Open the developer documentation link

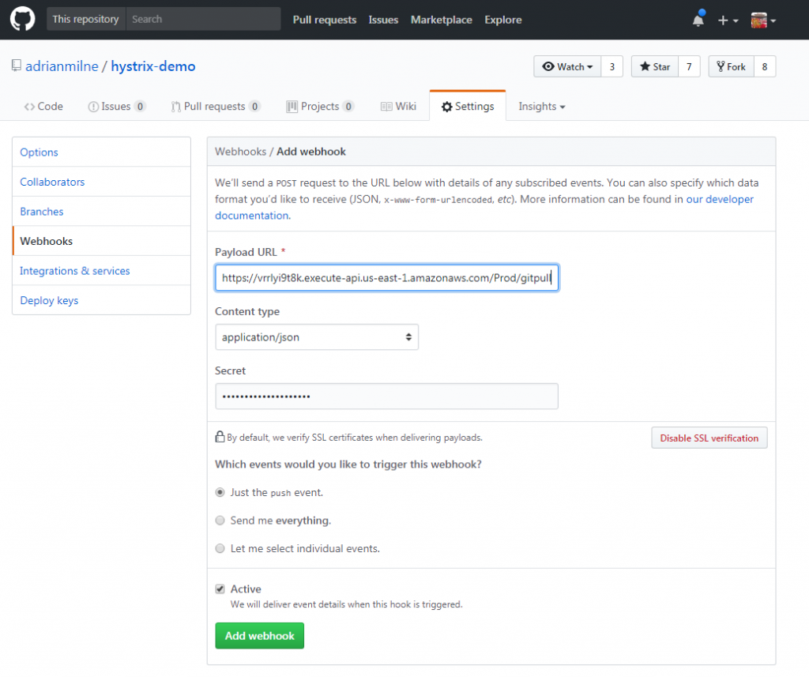click(720, 199)
